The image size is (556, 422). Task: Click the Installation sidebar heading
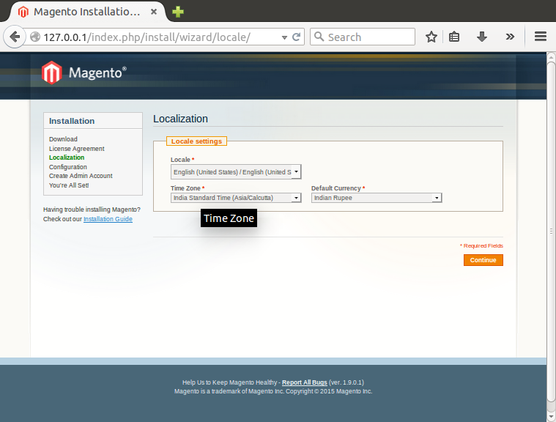72,121
